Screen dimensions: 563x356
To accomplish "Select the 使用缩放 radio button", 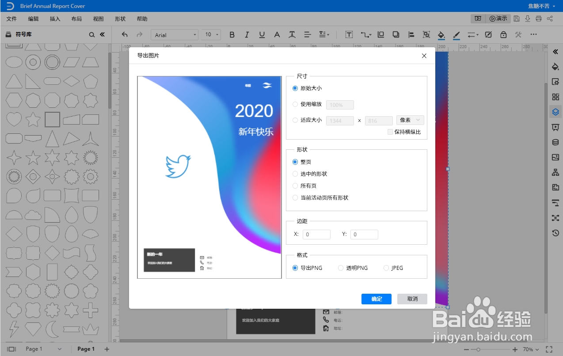I will click(295, 105).
